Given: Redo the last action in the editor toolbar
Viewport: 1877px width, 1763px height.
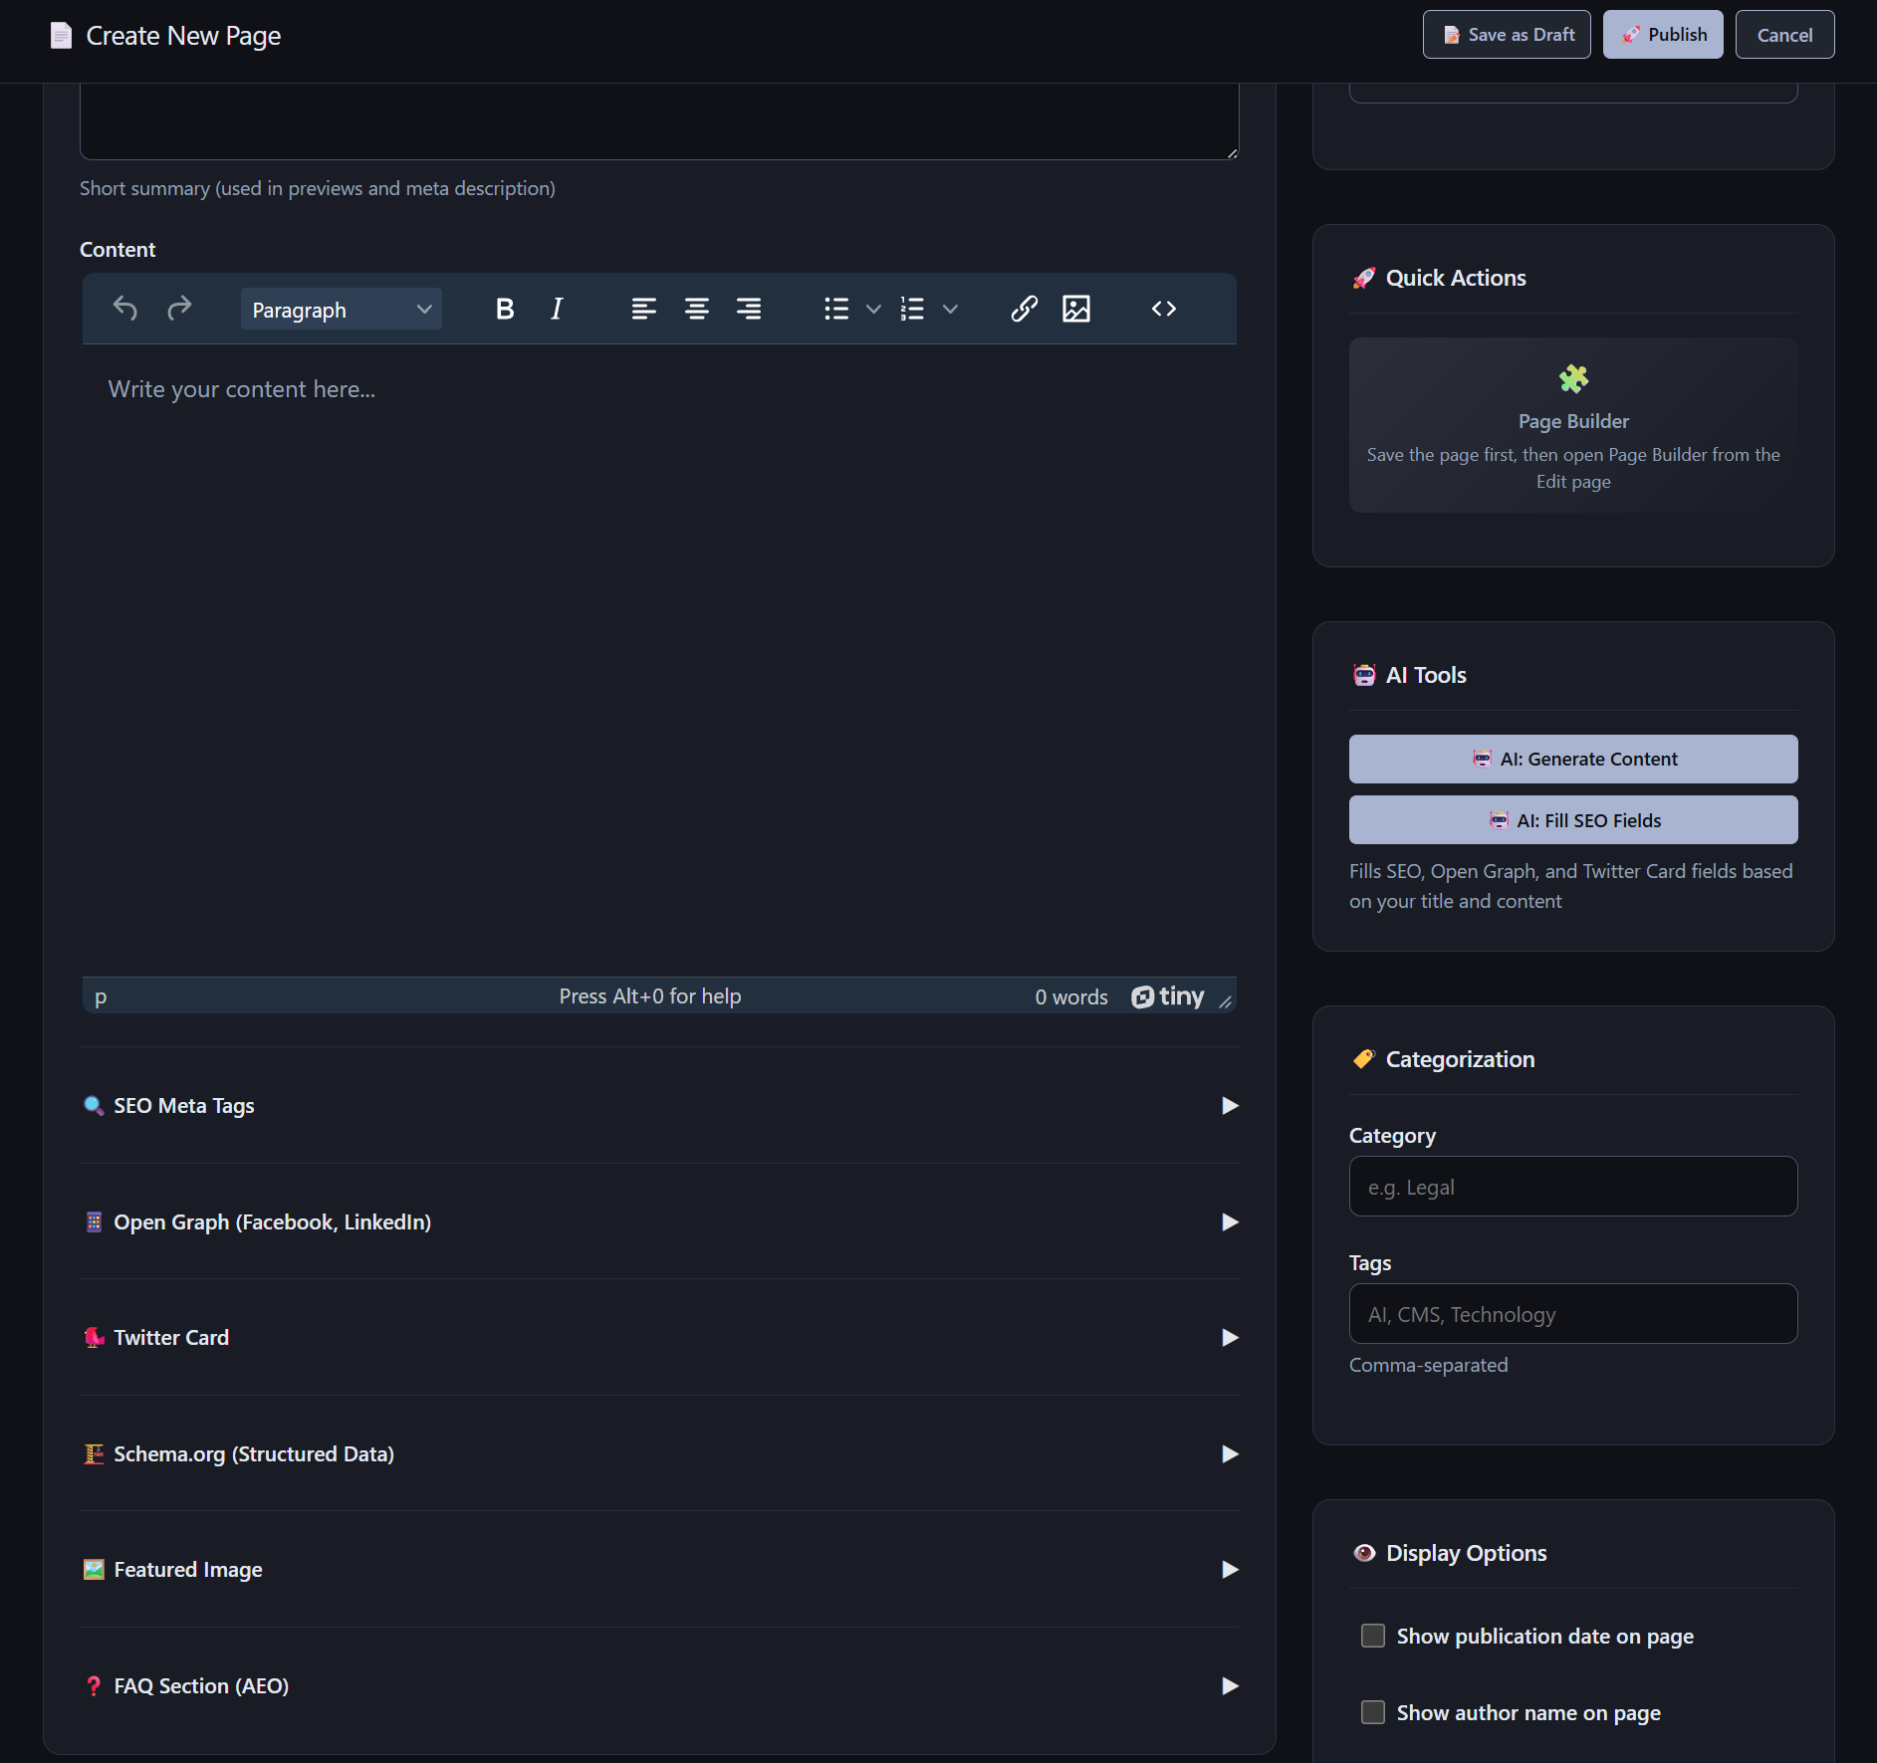Looking at the screenshot, I should coord(179,309).
